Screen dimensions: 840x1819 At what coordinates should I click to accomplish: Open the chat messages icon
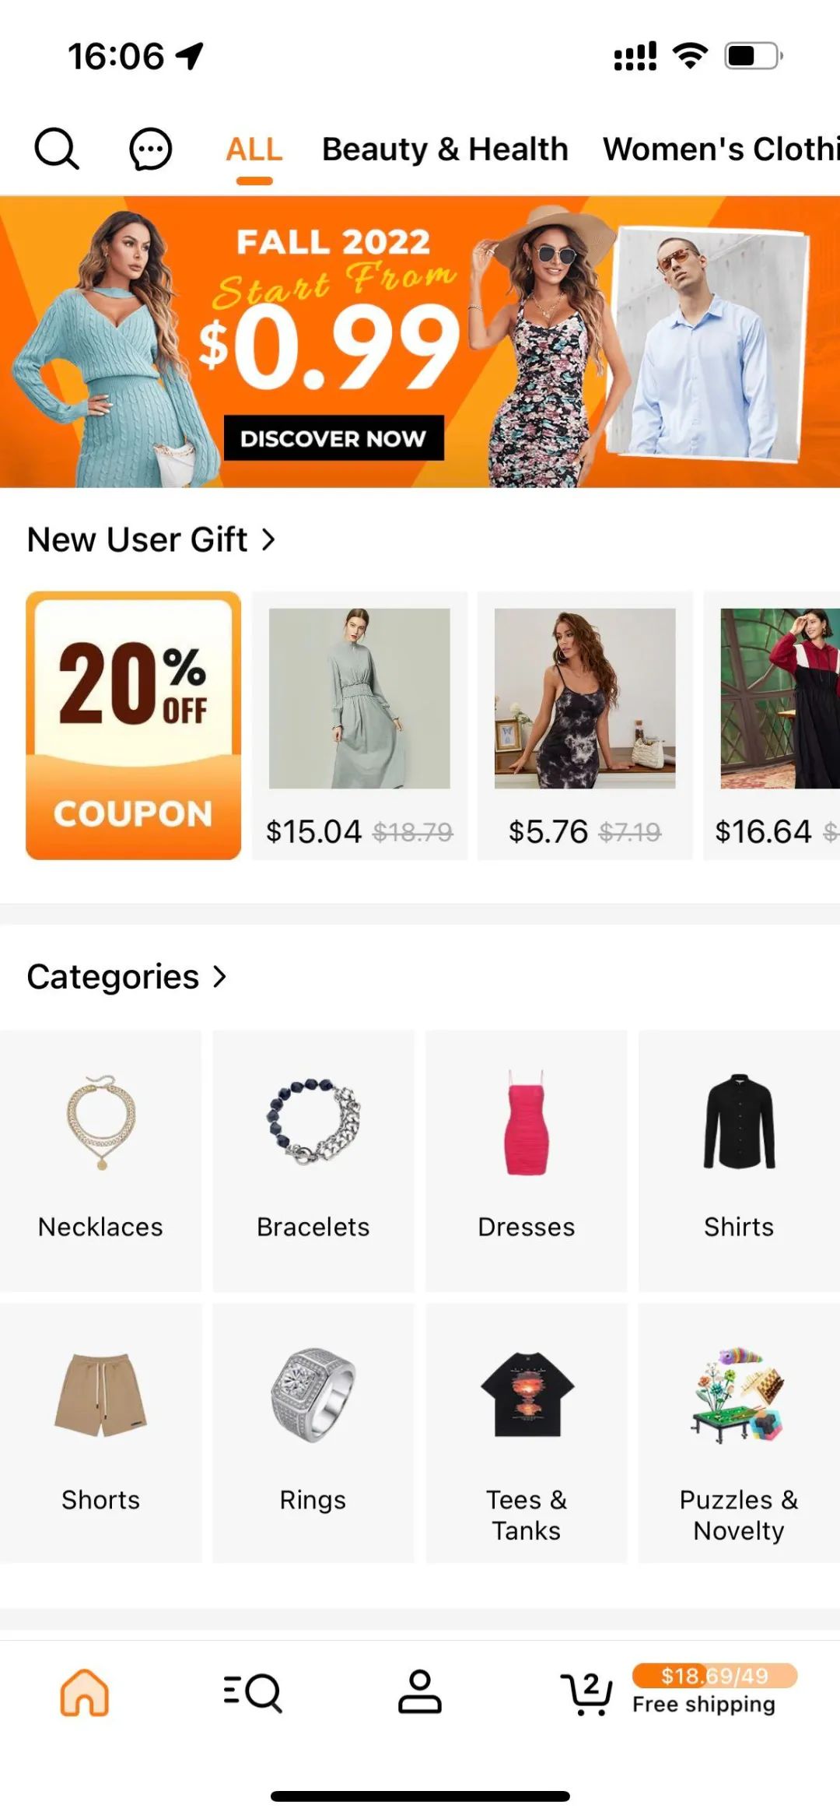pos(150,148)
